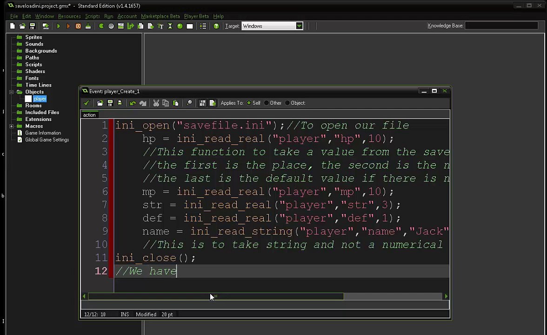Open the Run menu

(x=108, y=16)
